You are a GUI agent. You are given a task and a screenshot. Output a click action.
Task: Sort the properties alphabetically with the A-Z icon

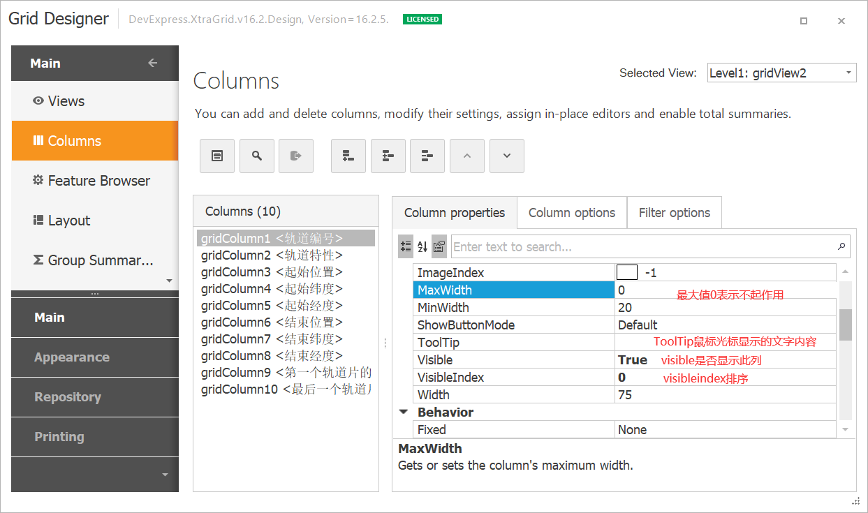click(x=422, y=246)
